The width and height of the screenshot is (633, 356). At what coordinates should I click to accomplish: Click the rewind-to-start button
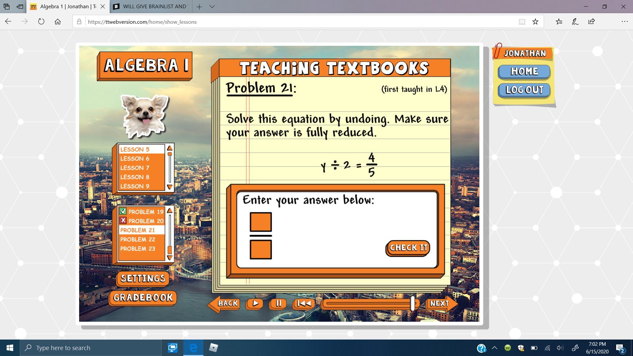[304, 303]
